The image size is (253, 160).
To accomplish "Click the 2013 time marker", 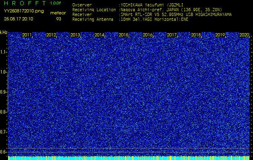I will coord(75,35).
